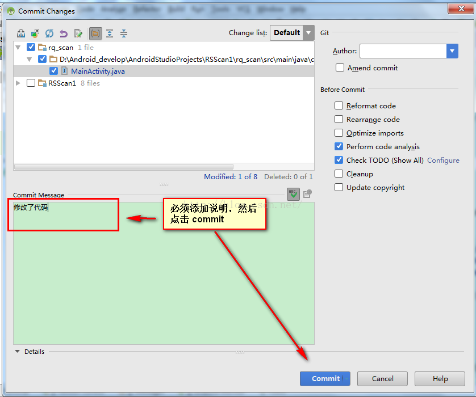
Task: Close the Commit Changes dialog
Action: coord(461,8)
